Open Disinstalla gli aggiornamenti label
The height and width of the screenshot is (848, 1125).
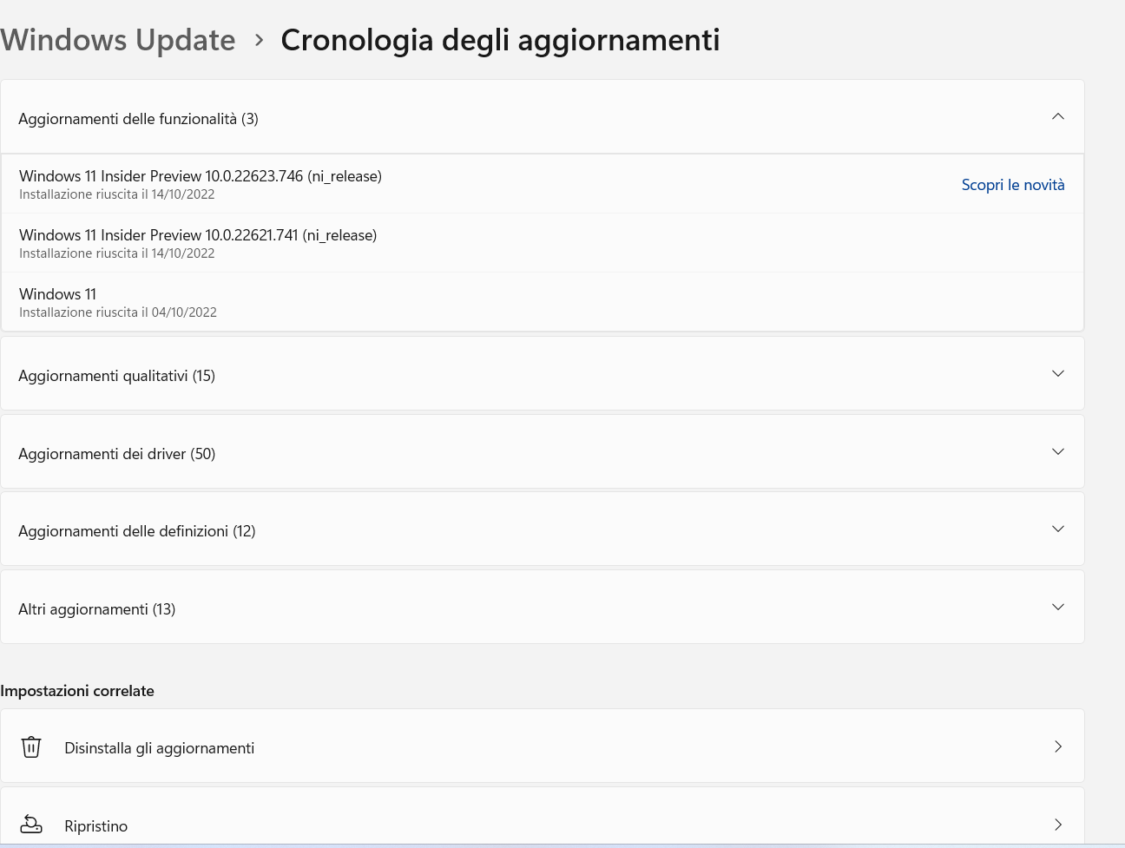(x=160, y=748)
